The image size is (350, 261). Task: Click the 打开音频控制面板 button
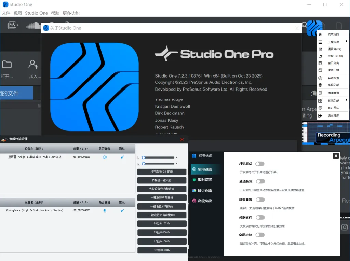point(162,171)
